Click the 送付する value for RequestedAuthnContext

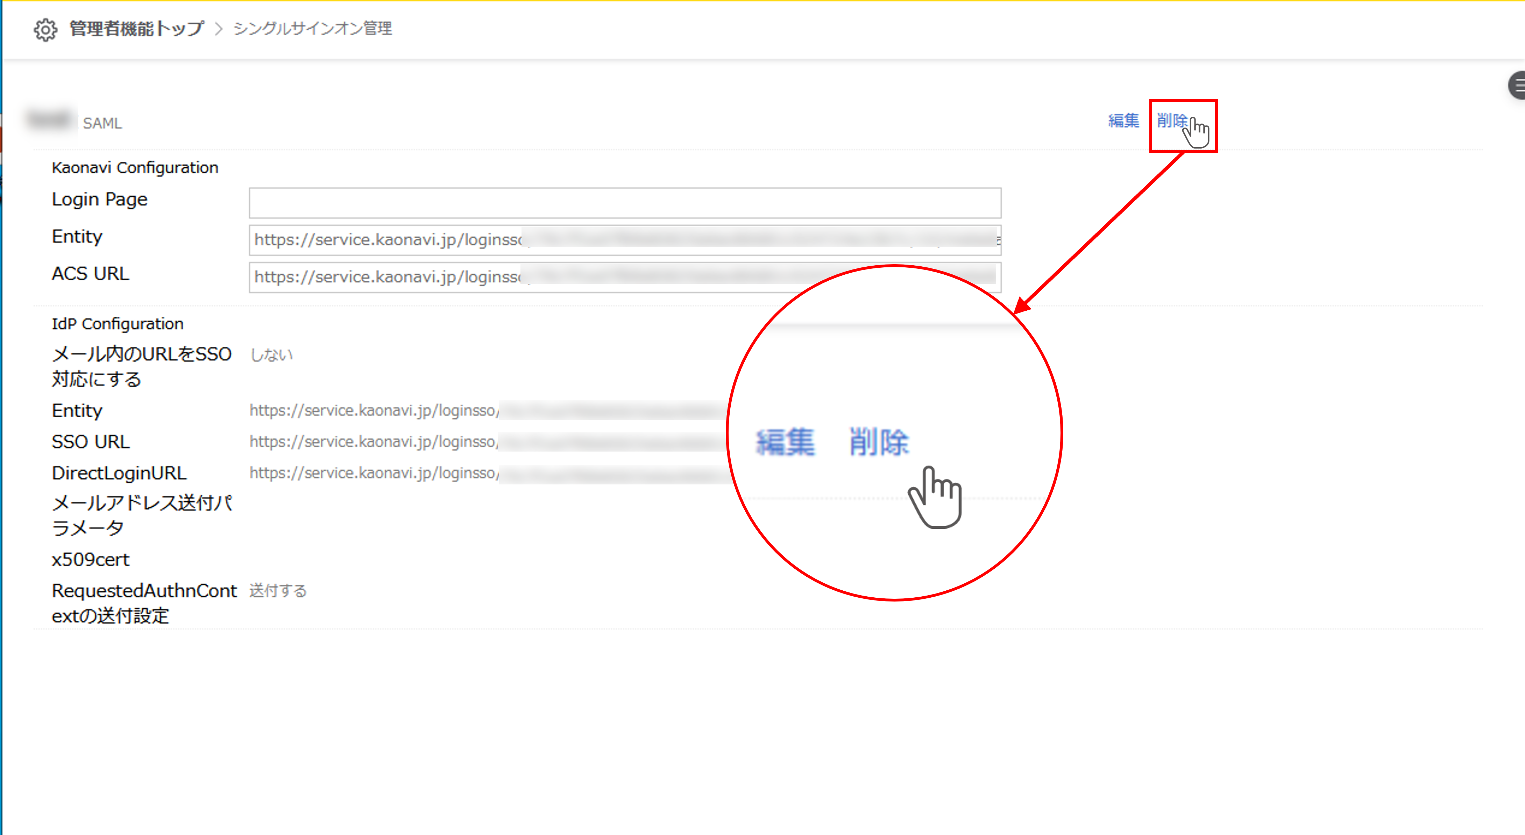click(x=278, y=591)
